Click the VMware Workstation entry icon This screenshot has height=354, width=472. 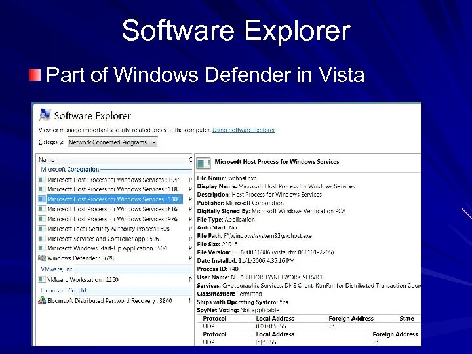[42, 280]
